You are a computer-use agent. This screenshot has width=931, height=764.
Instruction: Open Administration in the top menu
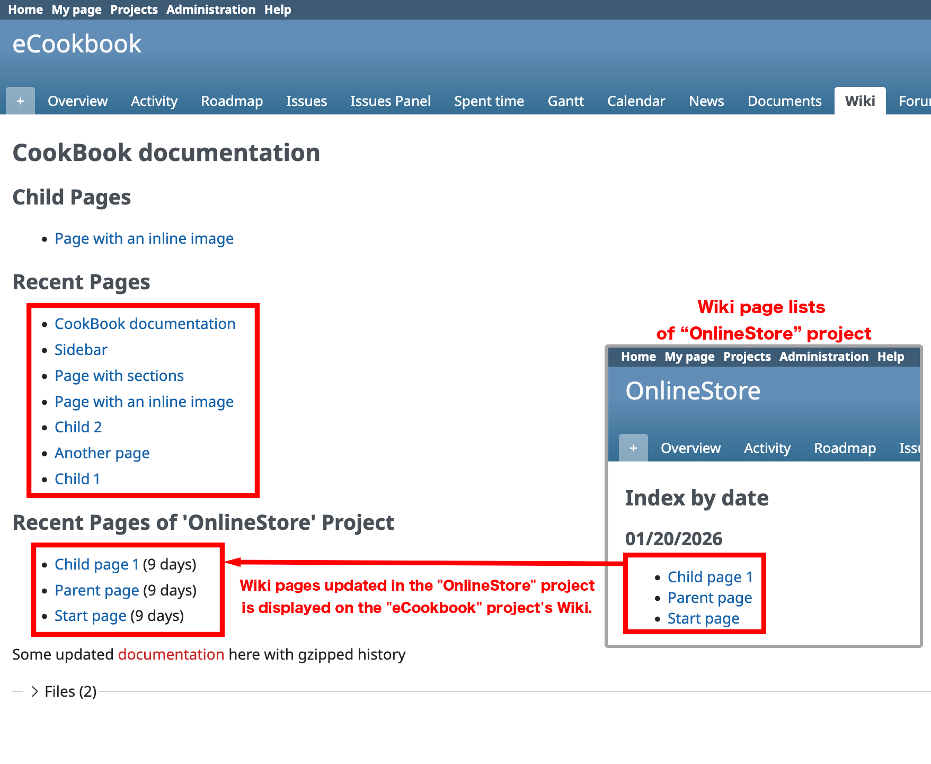point(210,10)
